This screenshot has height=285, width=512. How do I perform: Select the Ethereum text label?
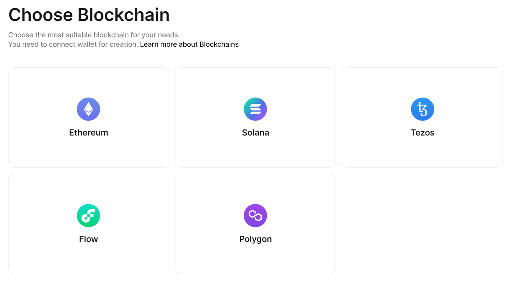[88, 132]
